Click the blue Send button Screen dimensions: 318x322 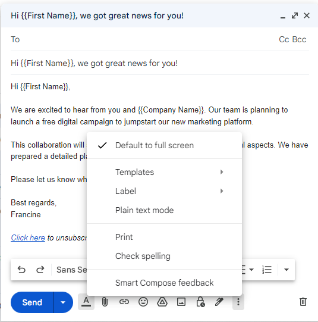[x=32, y=302]
